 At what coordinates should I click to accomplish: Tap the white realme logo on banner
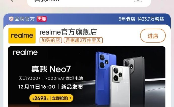pyautogui.click(x=25, y=52)
